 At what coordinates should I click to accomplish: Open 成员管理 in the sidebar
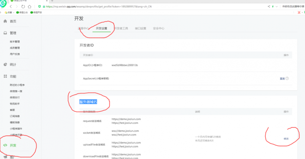click(x=15, y=48)
